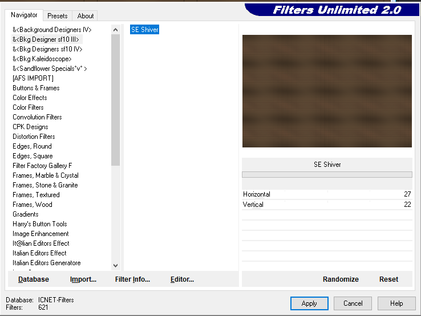
Task: Click the Horizontal value 27
Action: pos(407,194)
